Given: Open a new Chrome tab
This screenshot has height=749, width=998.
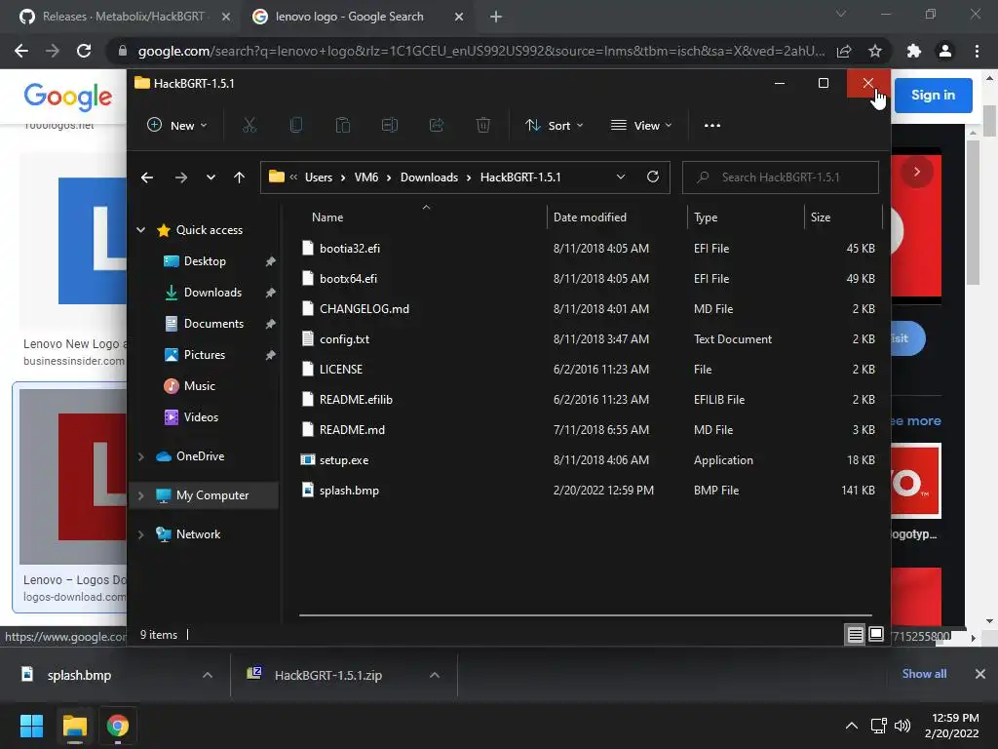Looking at the screenshot, I should 496,18.
